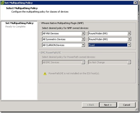The image size is (140, 113).
Task: Open the Do Not Change dropdown arrow
Action: point(129,62)
